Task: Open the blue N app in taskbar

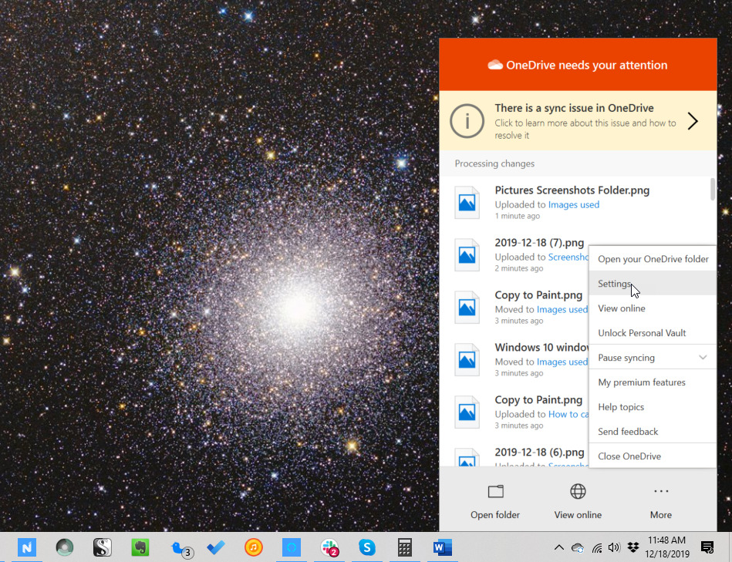Action: coord(27,547)
